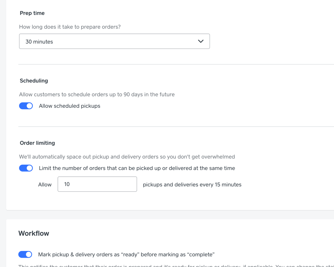Toggle the Allow scheduled pickups switch

pyautogui.click(x=26, y=106)
